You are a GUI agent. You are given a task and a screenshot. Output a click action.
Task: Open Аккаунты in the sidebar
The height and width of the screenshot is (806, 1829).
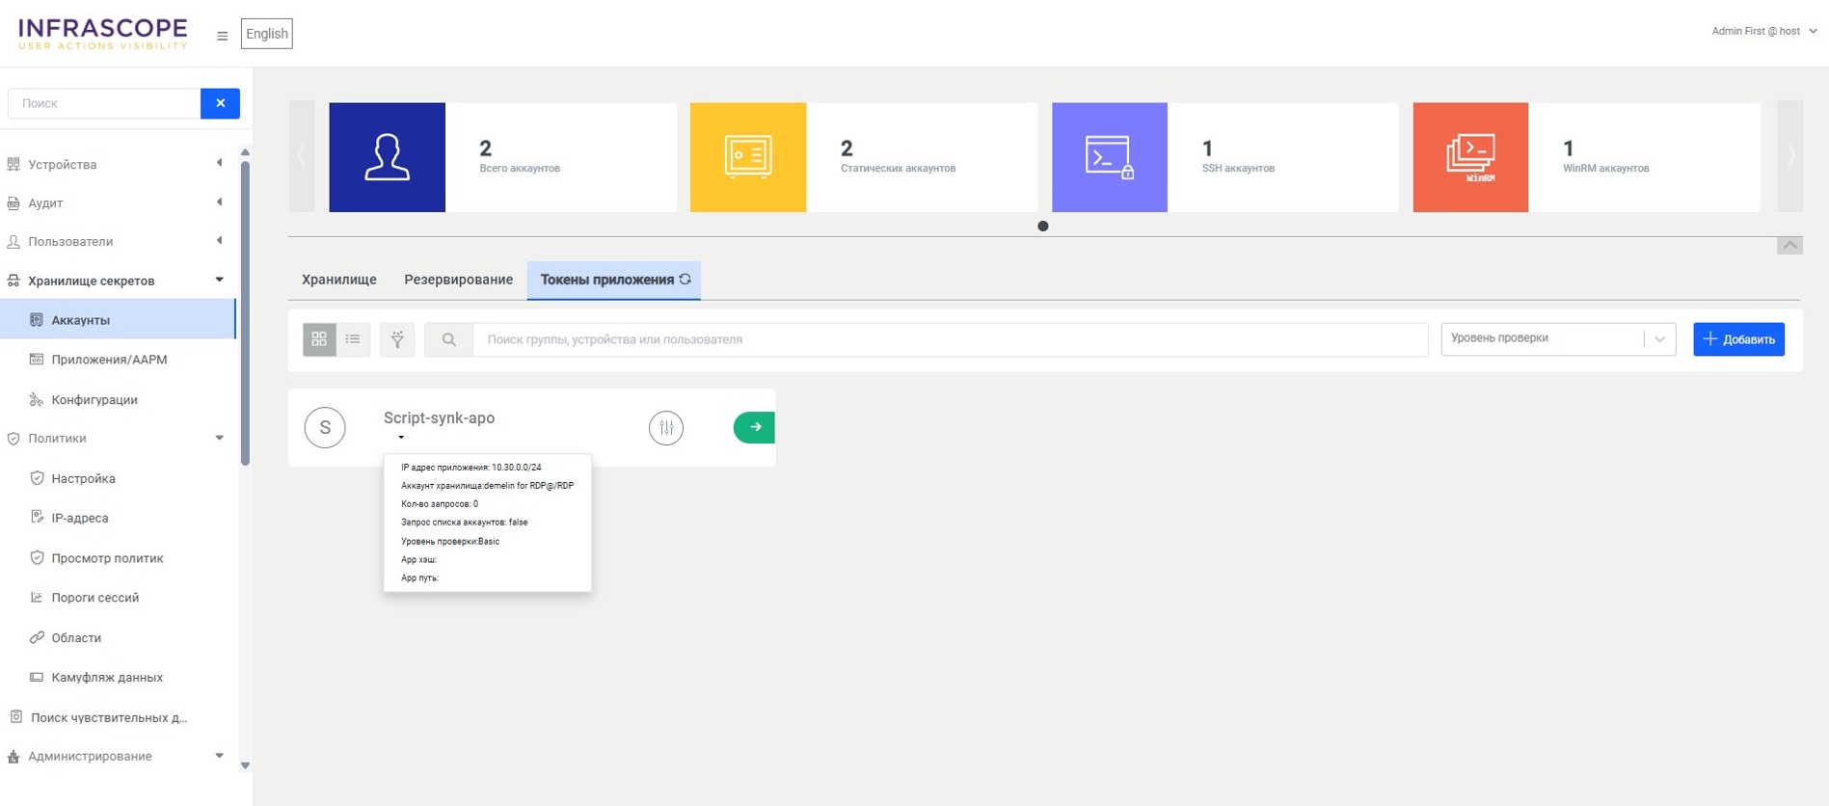point(118,319)
